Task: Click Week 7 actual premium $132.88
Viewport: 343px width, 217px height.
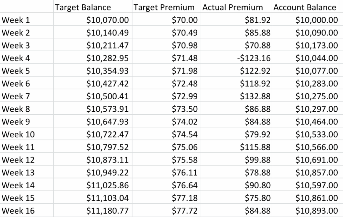Action: (x=255, y=96)
